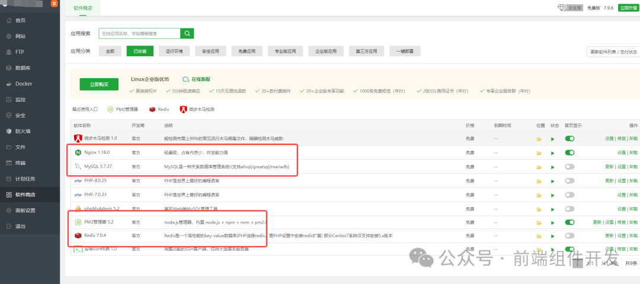
Task: Toggle homepage display for 宝塔SSH终端
Action: (569, 249)
